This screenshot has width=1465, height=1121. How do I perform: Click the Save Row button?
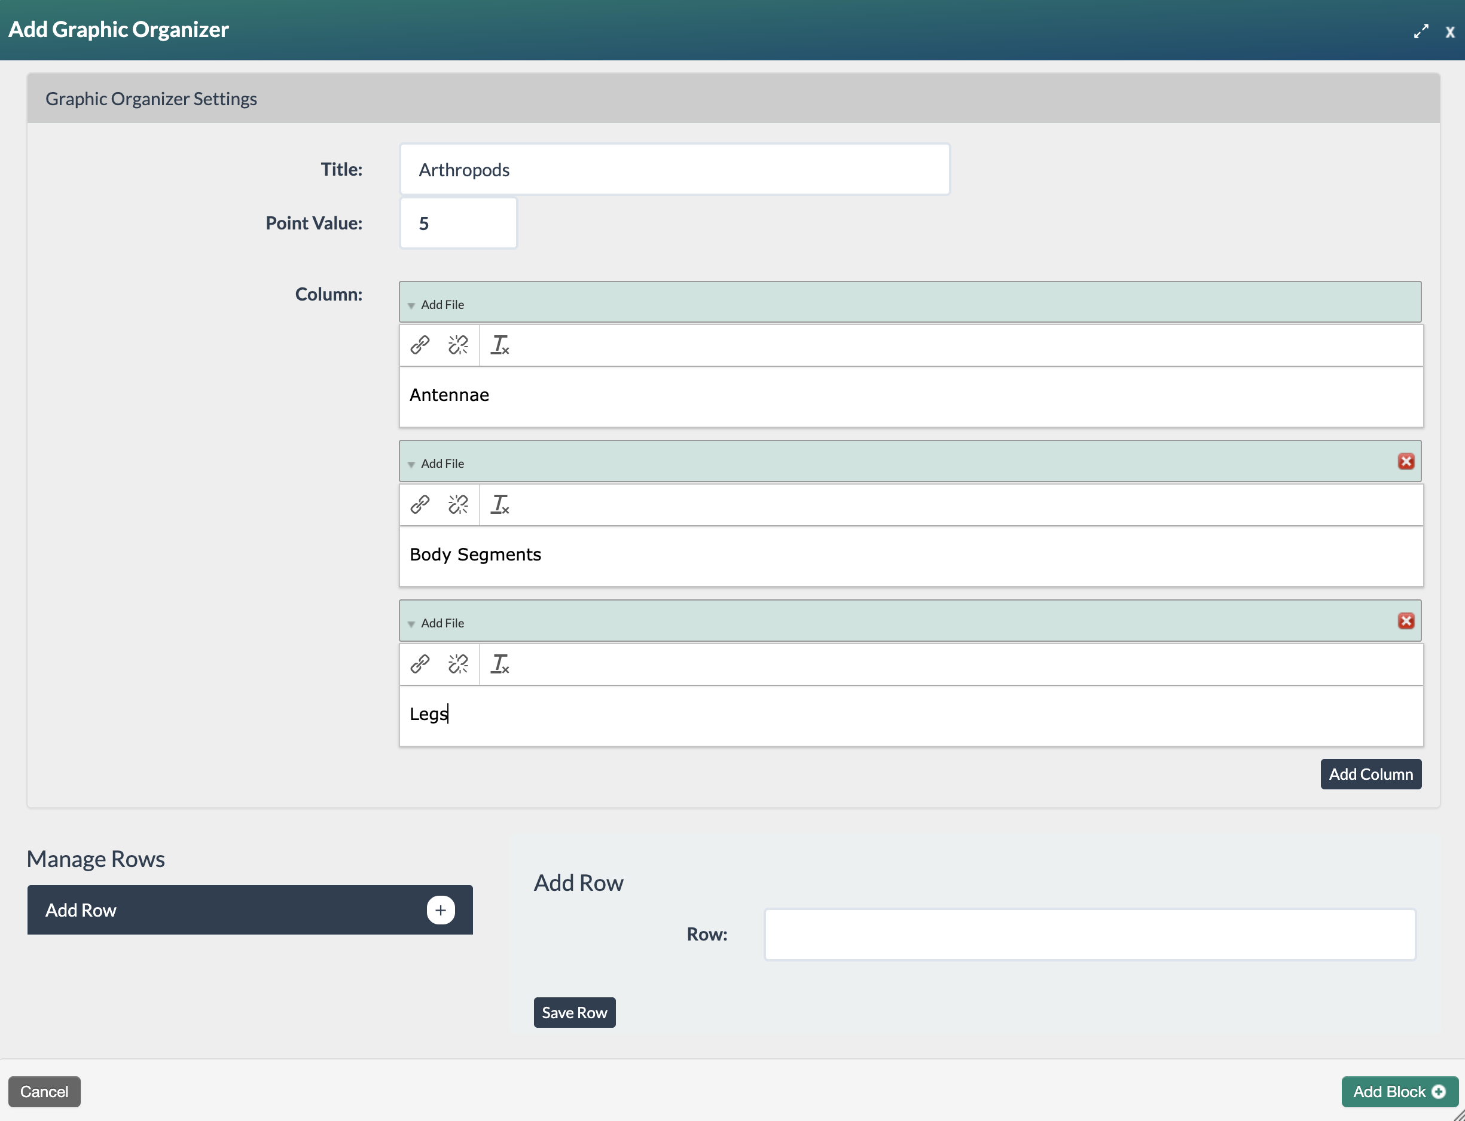tap(574, 1012)
